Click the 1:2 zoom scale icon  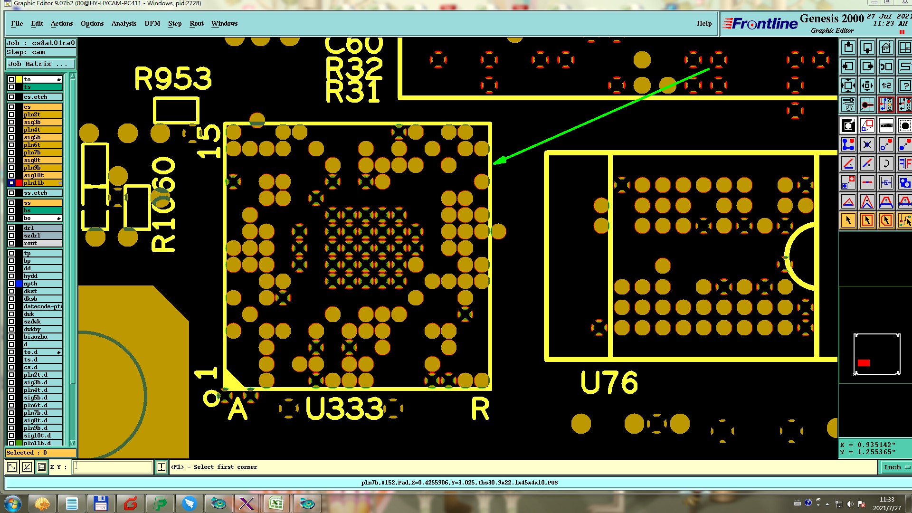point(886,86)
